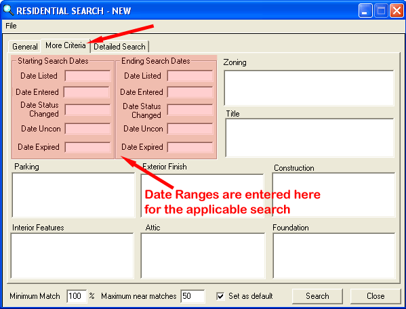This screenshot has width=406, height=309.
Task: Click inside the Zoning list box
Action: click(x=309, y=88)
